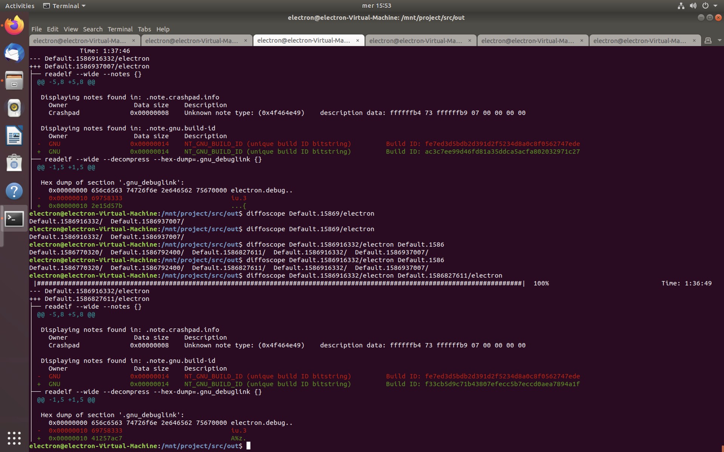This screenshot has width=724, height=452.
Task: Close the terminal window
Action: (x=718, y=17)
